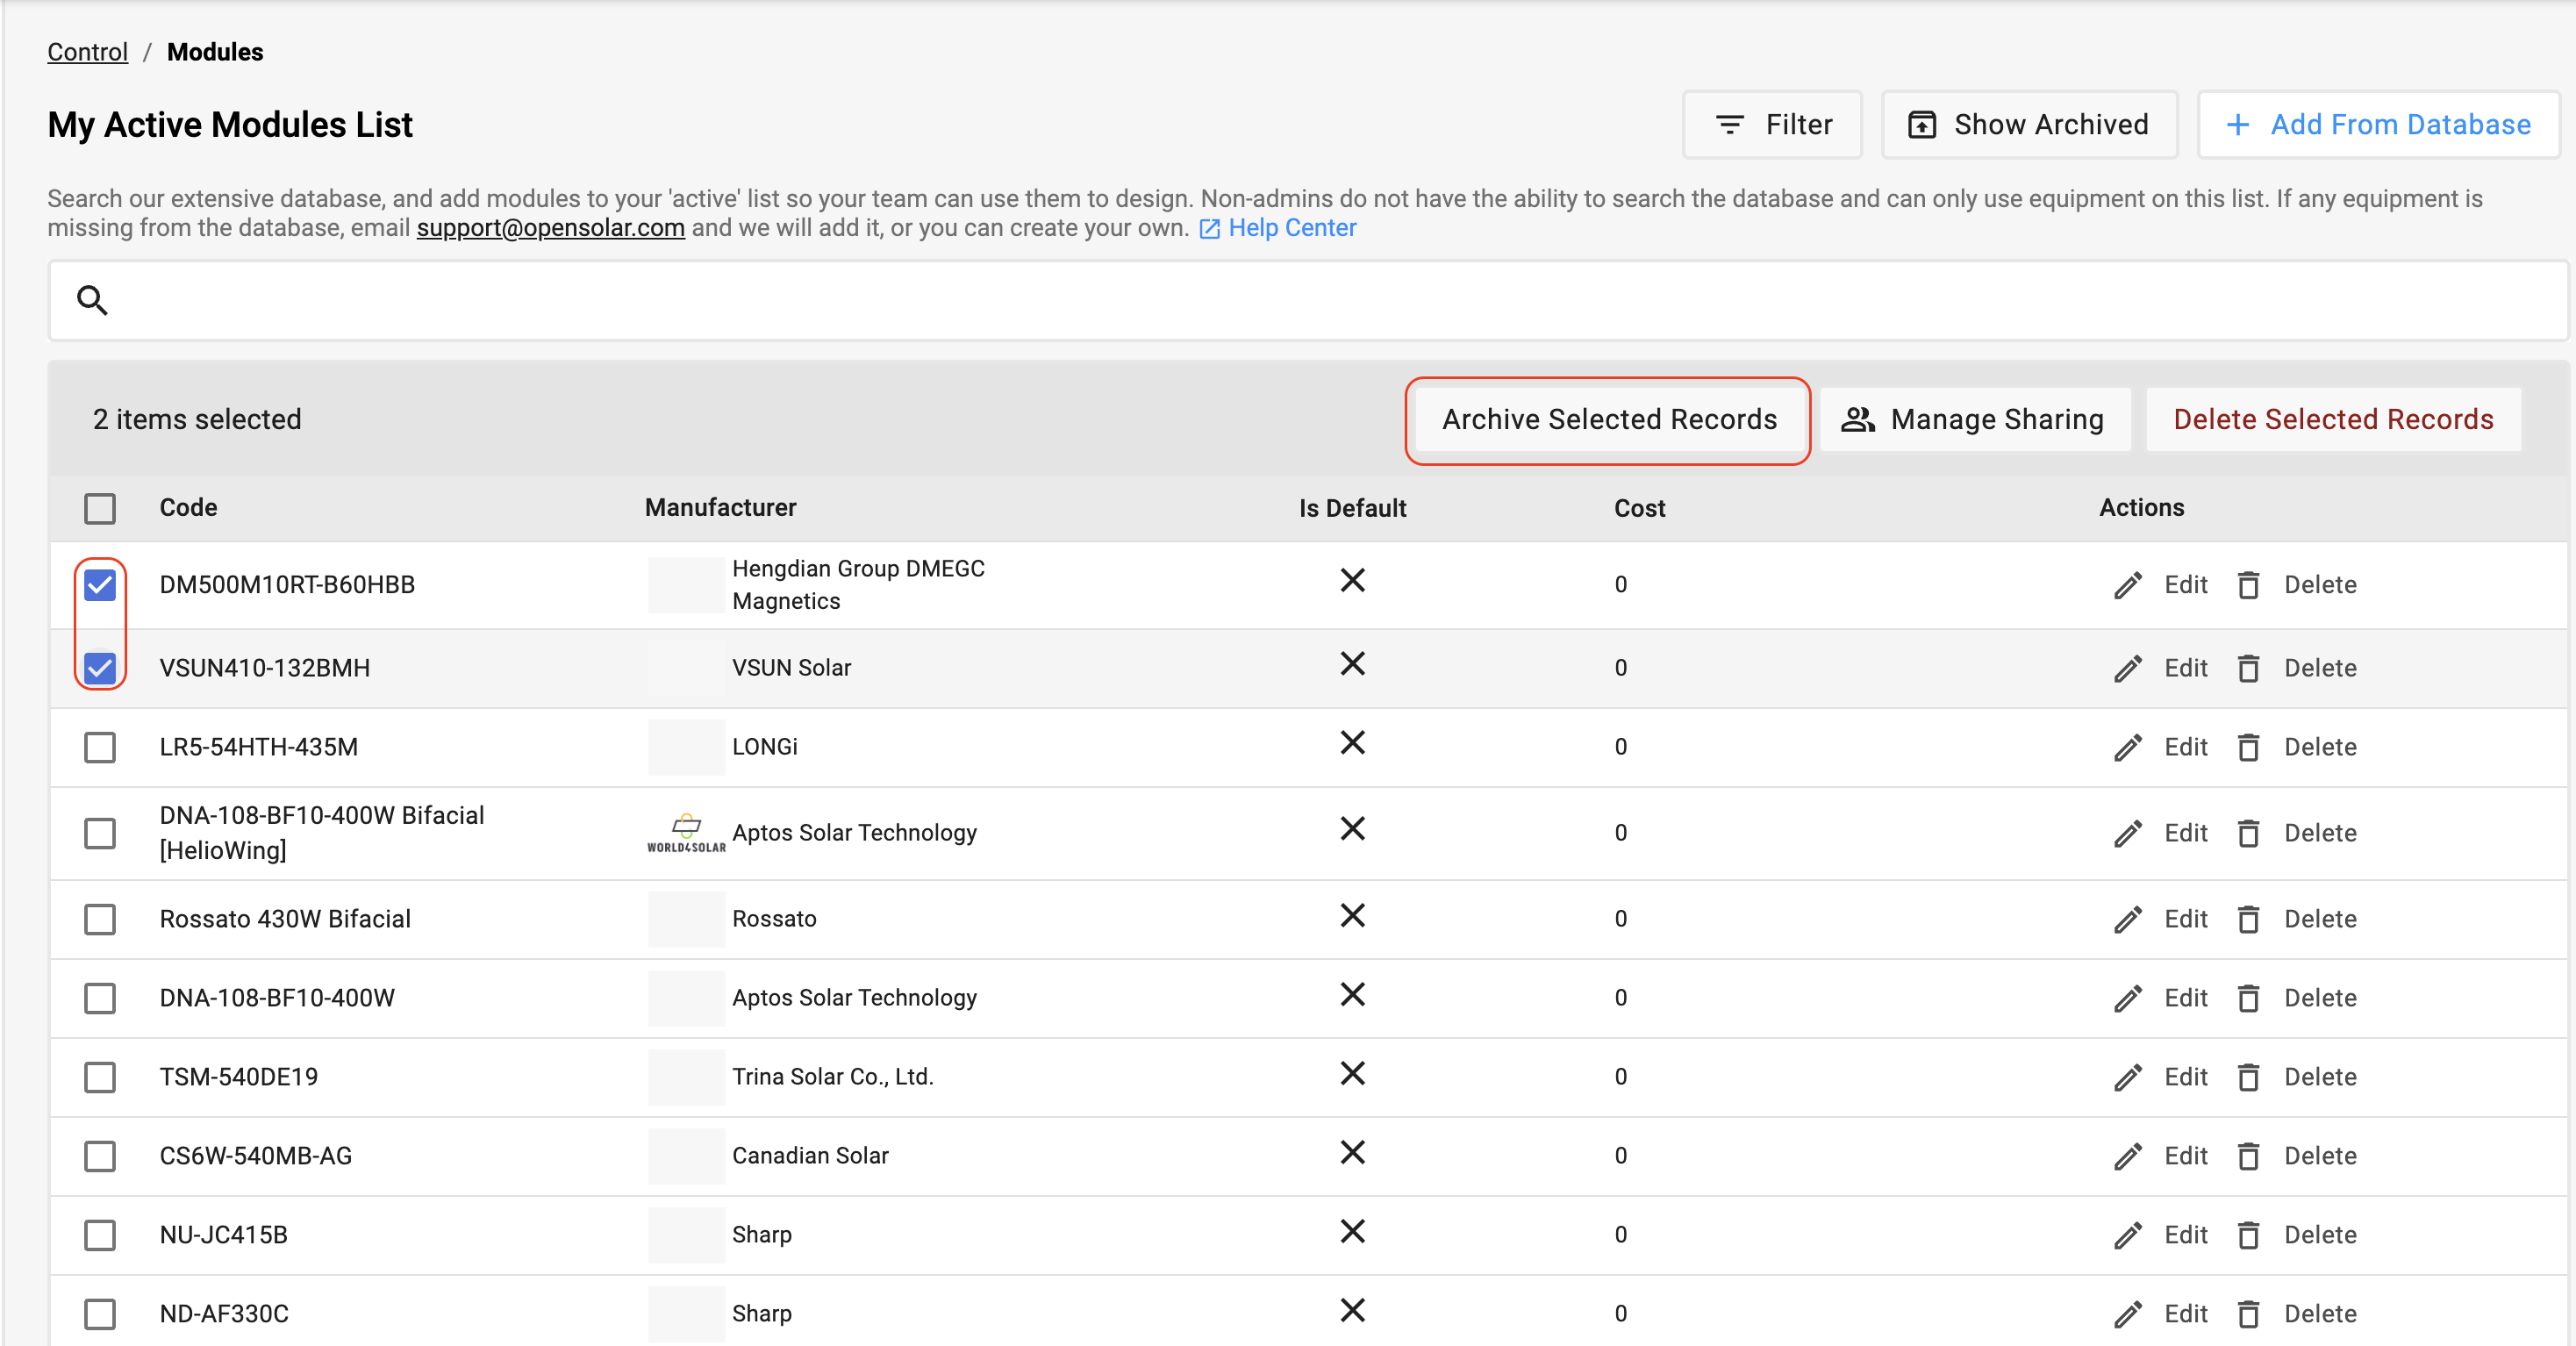This screenshot has height=1346, width=2576.
Task: Click the trash icon for LR5-54HTH-435M
Action: 2248,747
